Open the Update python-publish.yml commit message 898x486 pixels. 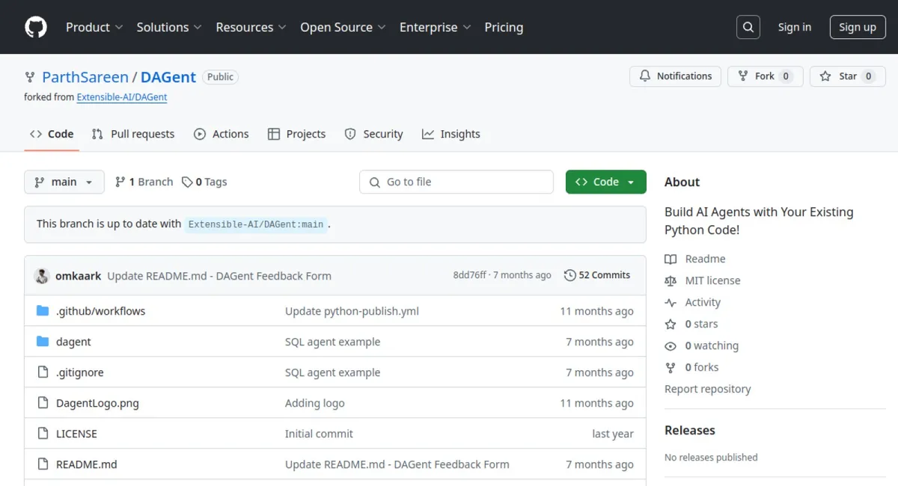352,311
